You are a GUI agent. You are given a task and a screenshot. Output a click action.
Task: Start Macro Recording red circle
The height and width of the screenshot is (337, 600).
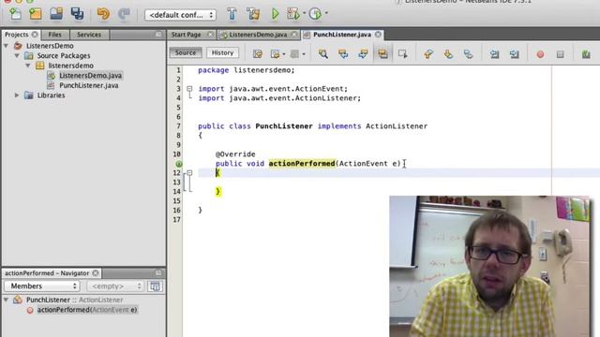[x=540, y=54]
